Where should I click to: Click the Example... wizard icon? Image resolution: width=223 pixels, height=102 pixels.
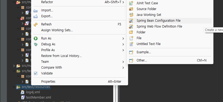click(131, 52)
